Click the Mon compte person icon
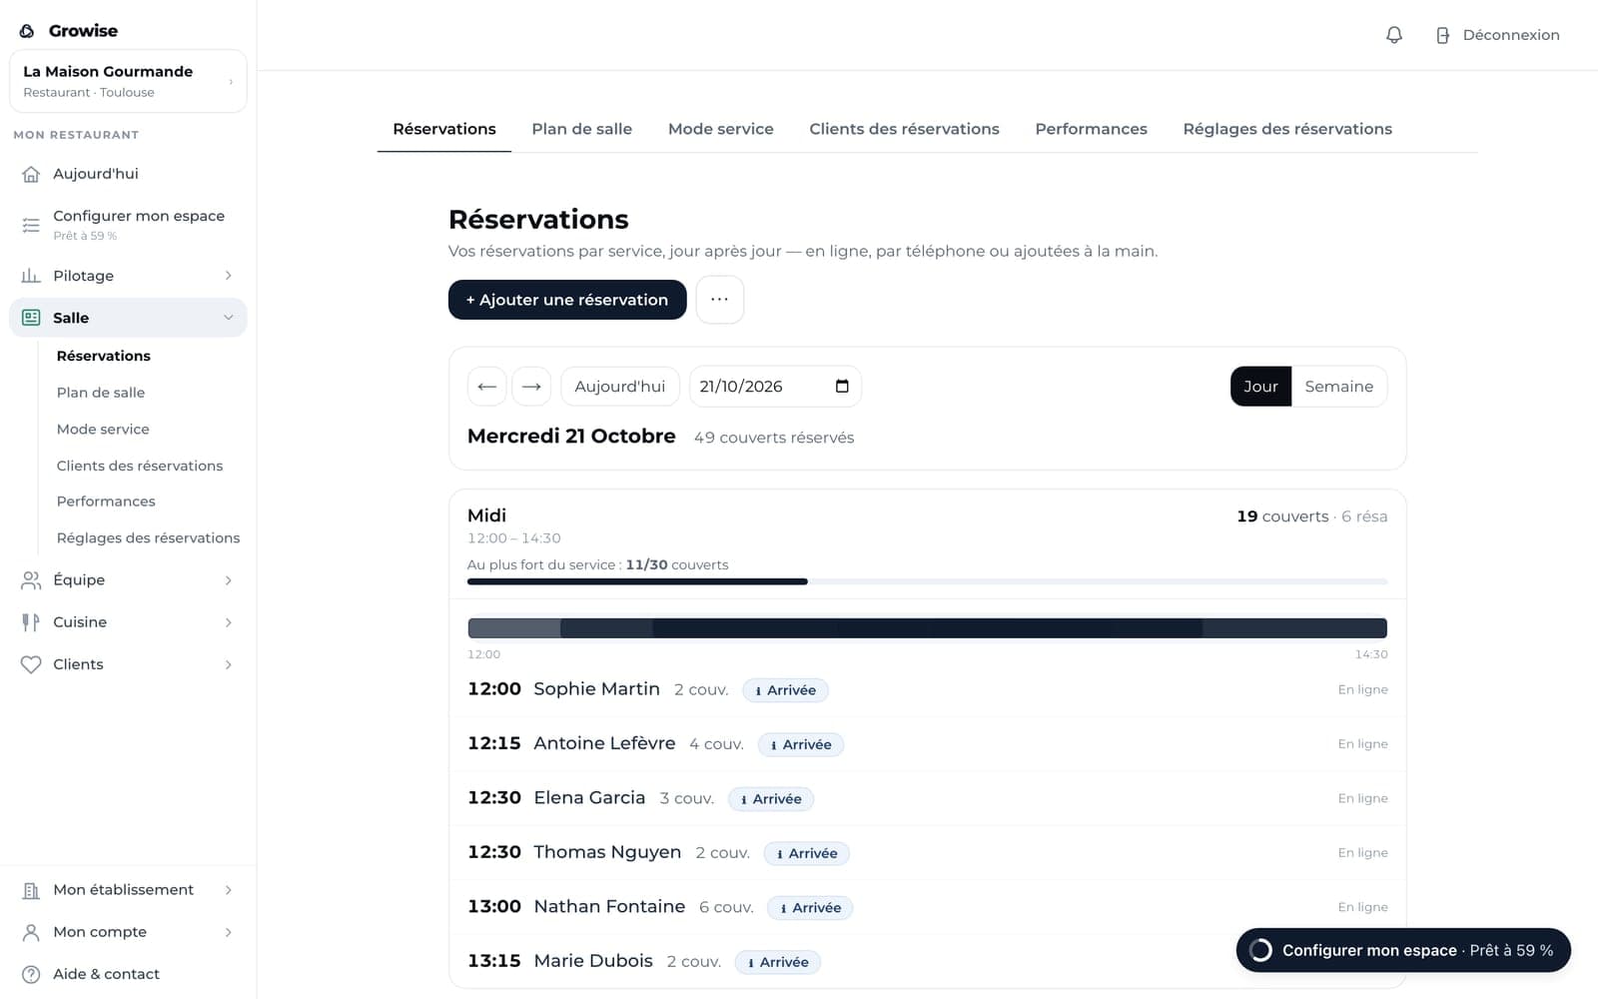The width and height of the screenshot is (1598, 999). 31,932
